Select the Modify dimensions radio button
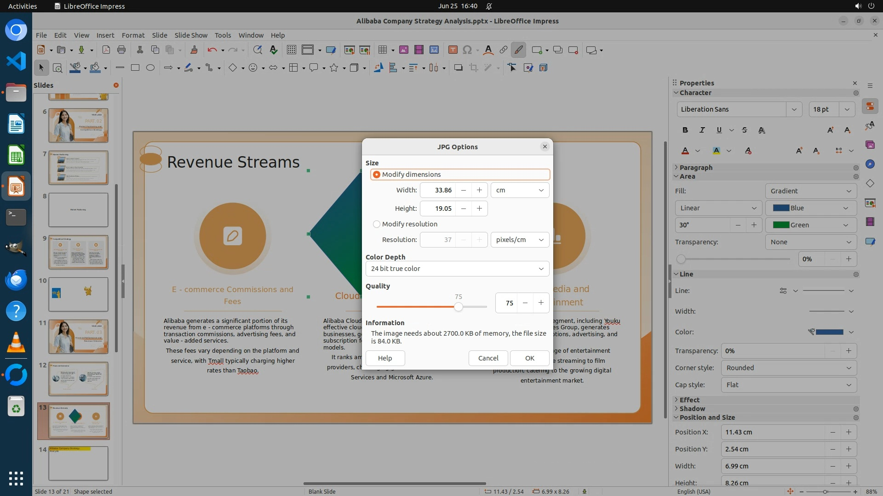 pos(377,175)
